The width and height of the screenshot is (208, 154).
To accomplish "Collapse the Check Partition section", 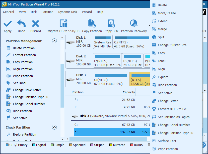I will [x=54, y=127].
